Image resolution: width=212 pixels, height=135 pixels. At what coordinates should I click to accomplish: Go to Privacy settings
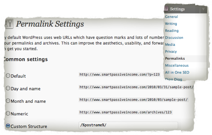[x=171, y=52]
